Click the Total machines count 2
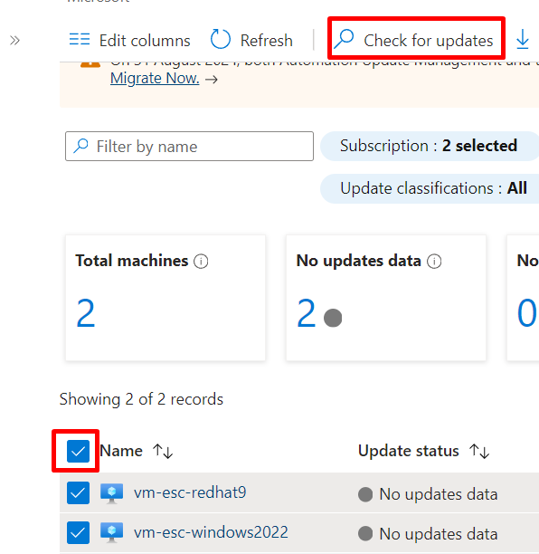Image resolution: width=539 pixels, height=554 pixels. click(86, 312)
